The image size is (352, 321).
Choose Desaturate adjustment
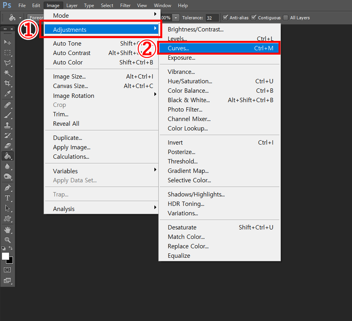pyautogui.click(x=220, y=227)
